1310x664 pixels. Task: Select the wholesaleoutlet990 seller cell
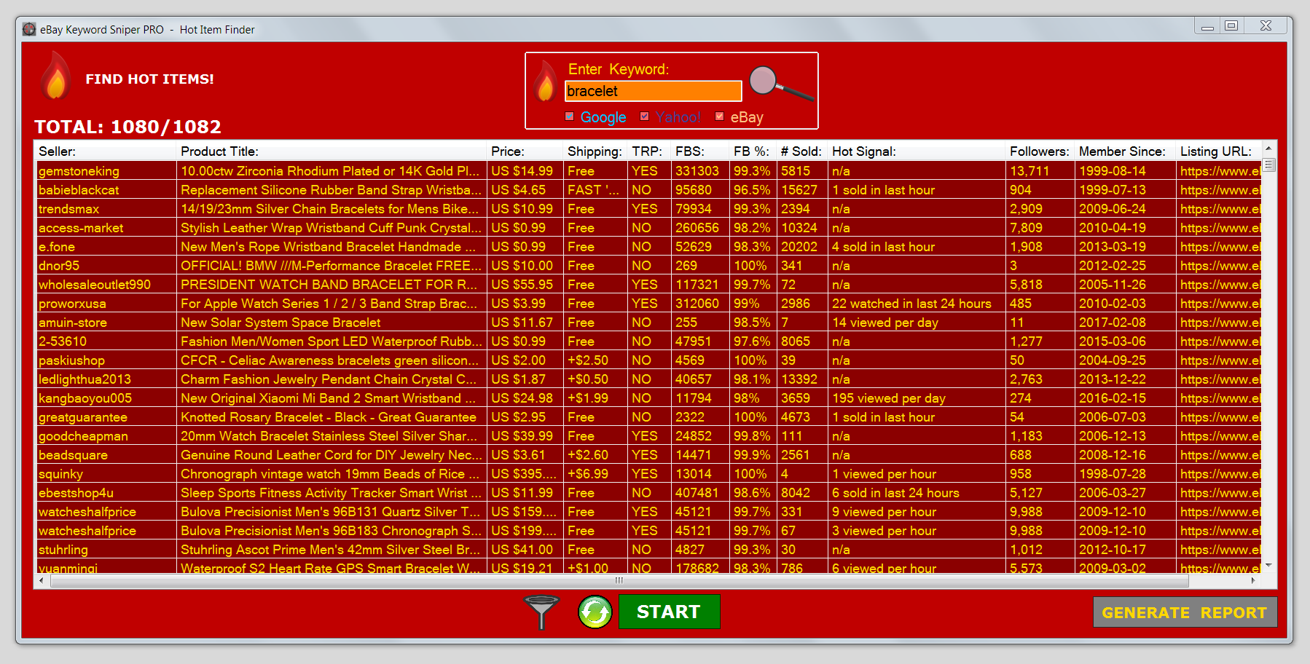pos(106,285)
